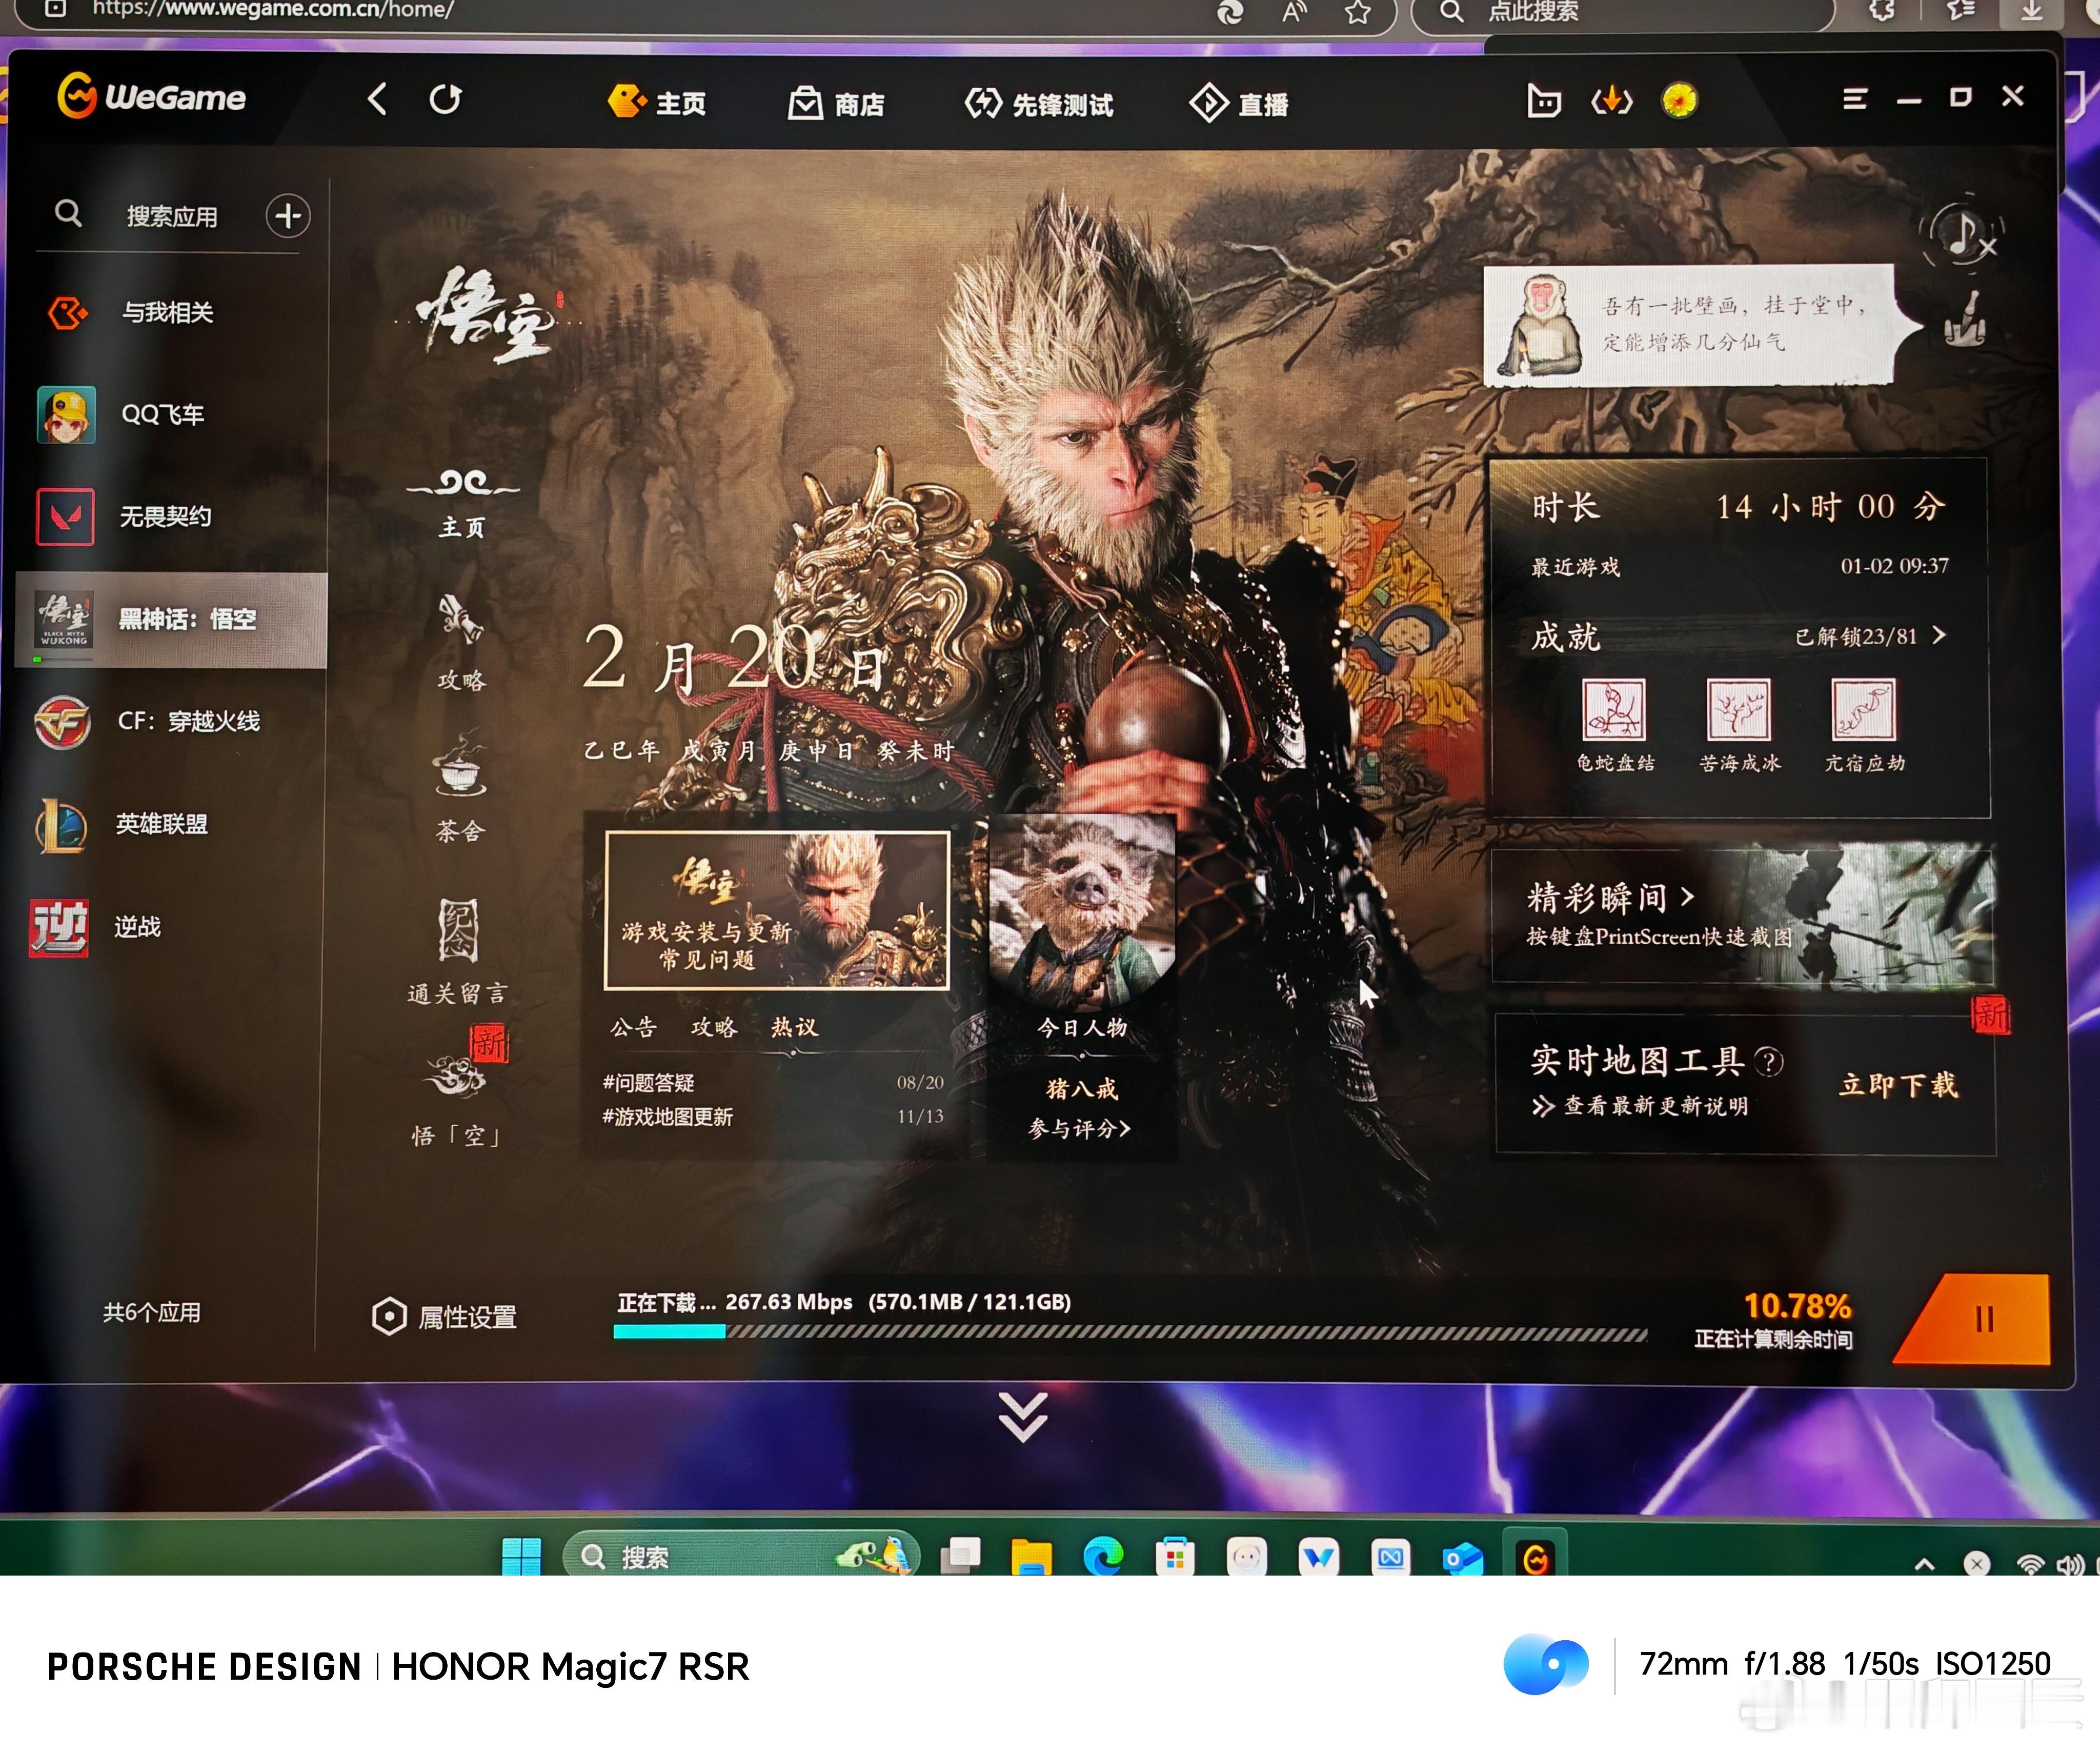
Task: Open the 攻略 guide section
Action: pyautogui.click(x=461, y=643)
